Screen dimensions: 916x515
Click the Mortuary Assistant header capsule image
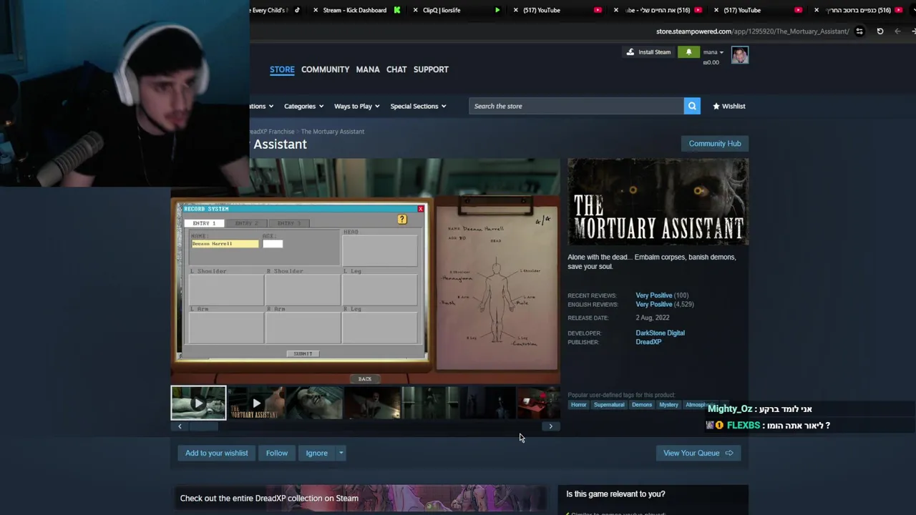click(x=658, y=202)
